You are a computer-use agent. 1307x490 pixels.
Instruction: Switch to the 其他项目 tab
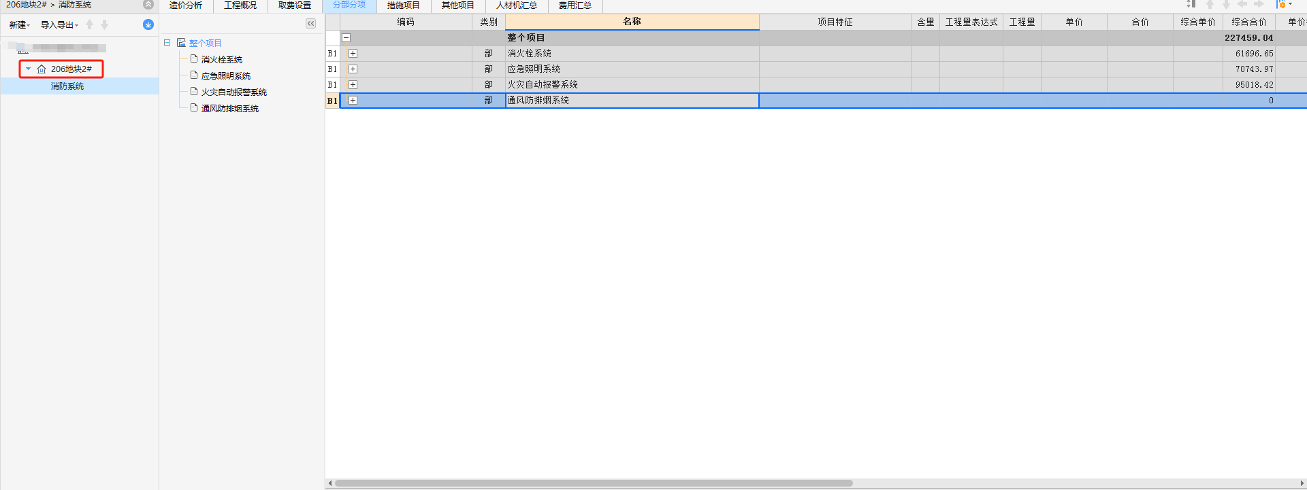coord(458,5)
